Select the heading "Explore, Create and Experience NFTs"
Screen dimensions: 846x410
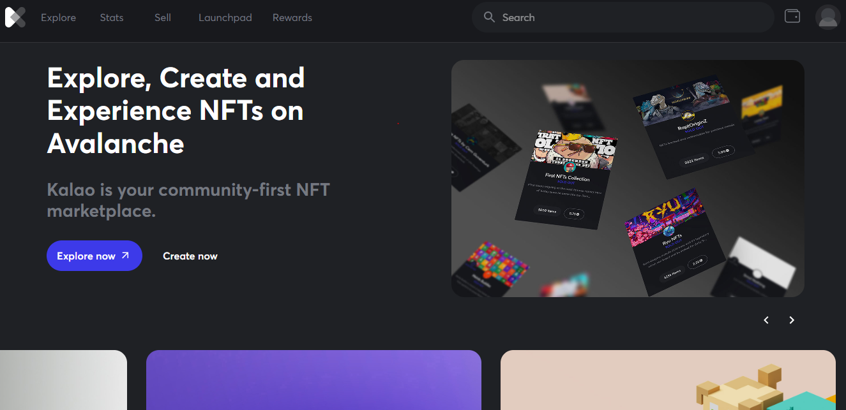coord(176,111)
